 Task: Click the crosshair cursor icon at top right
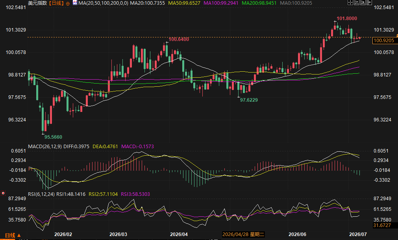[350, 2]
